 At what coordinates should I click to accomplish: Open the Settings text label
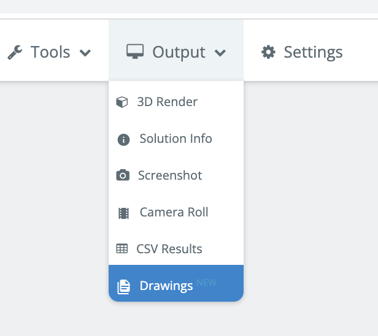(x=313, y=52)
